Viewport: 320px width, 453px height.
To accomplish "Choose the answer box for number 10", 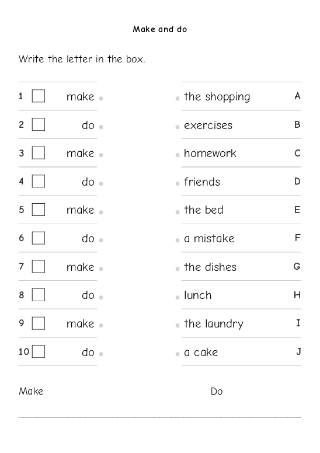I will click(39, 351).
